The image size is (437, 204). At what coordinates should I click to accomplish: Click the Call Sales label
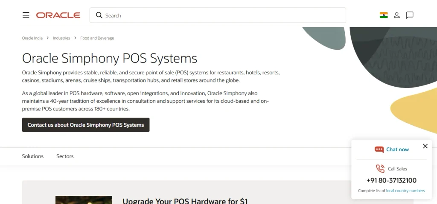[397, 169]
